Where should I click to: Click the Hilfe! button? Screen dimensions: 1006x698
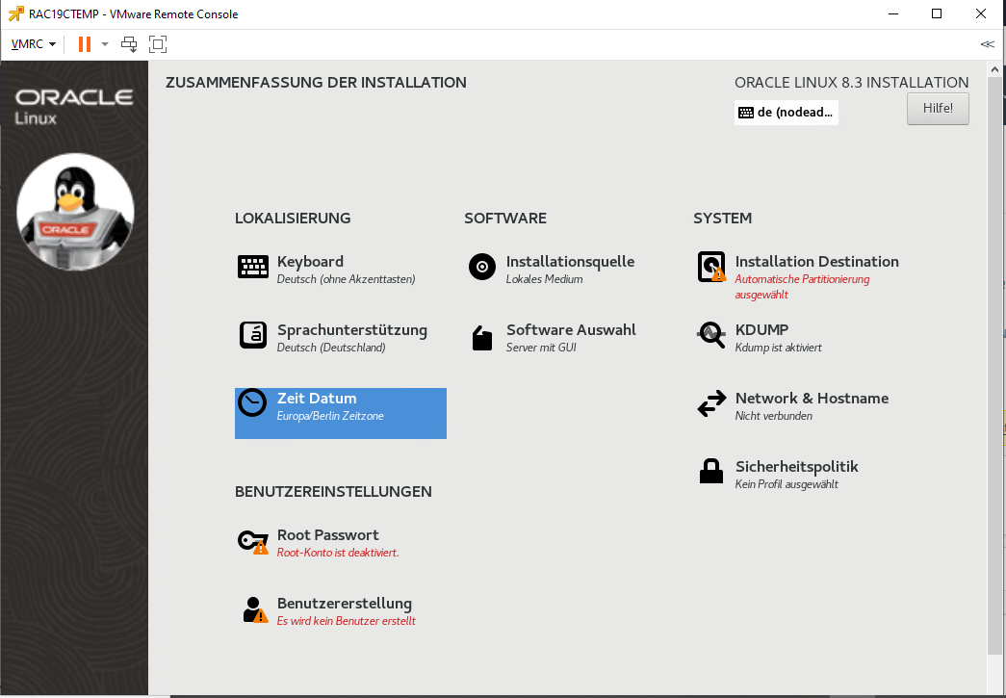tap(937, 109)
